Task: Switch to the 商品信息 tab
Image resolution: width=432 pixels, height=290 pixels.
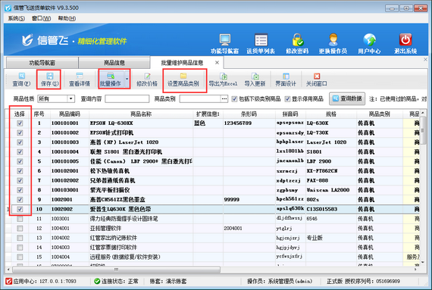Action: 114,63
